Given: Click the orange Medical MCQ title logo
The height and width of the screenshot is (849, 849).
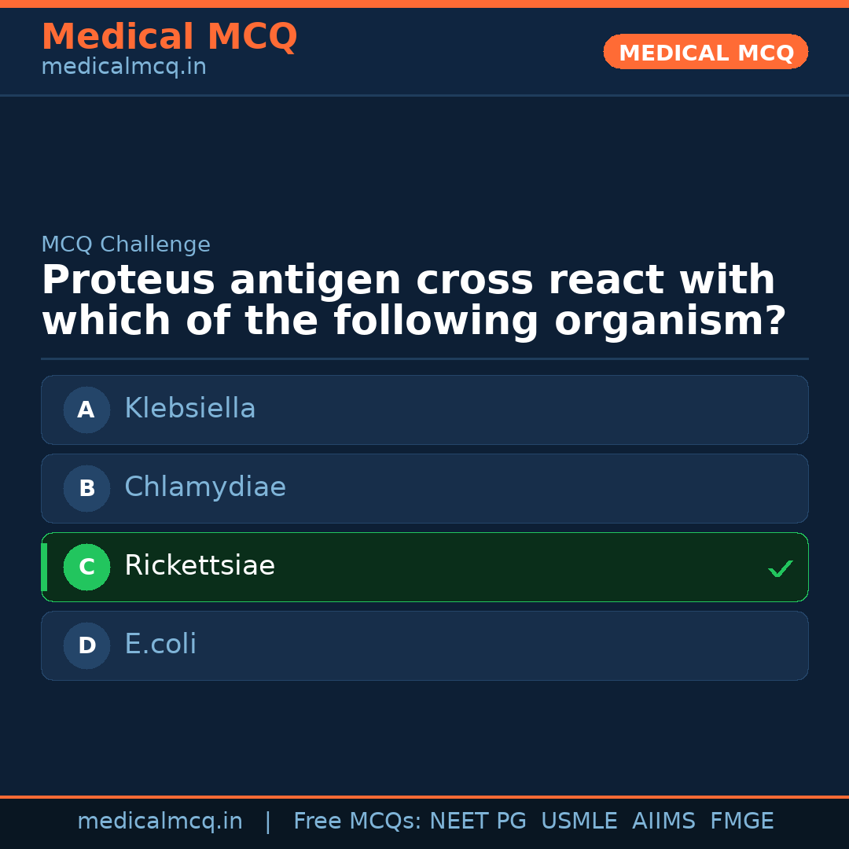Looking at the screenshot, I should pos(169,37).
